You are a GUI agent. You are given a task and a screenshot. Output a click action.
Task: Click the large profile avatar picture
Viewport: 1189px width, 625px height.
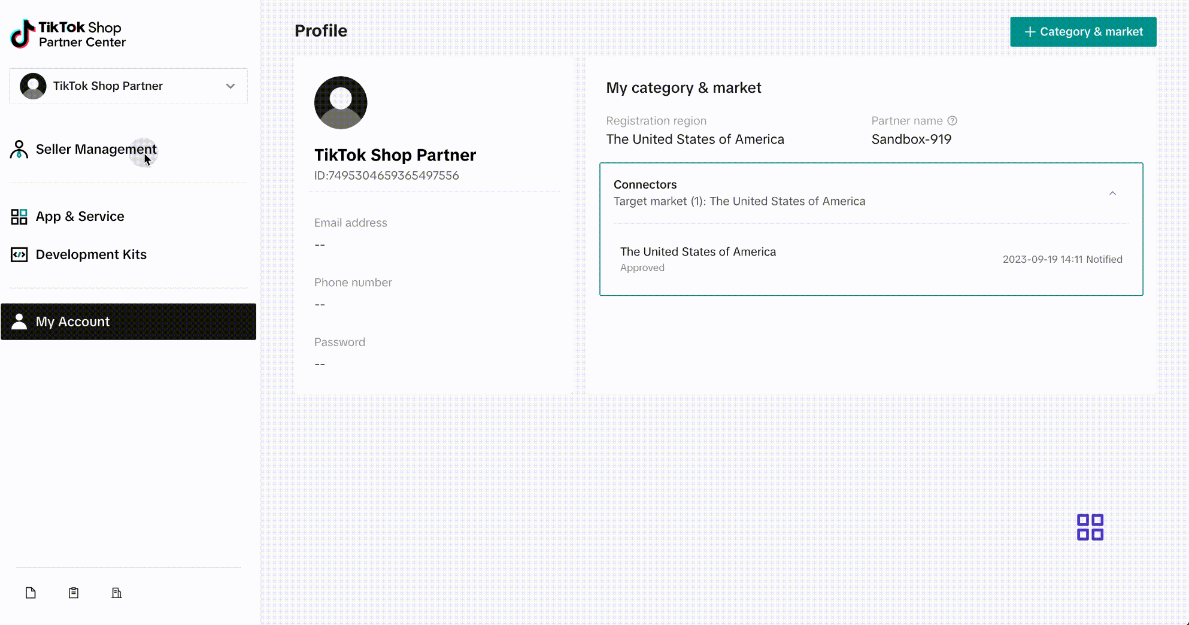tap(341, 102)
